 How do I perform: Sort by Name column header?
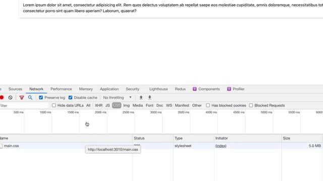pos(66,138)
